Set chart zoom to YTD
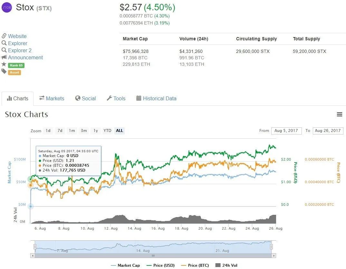This screenshot has height=269, width=346. point(108,131)
